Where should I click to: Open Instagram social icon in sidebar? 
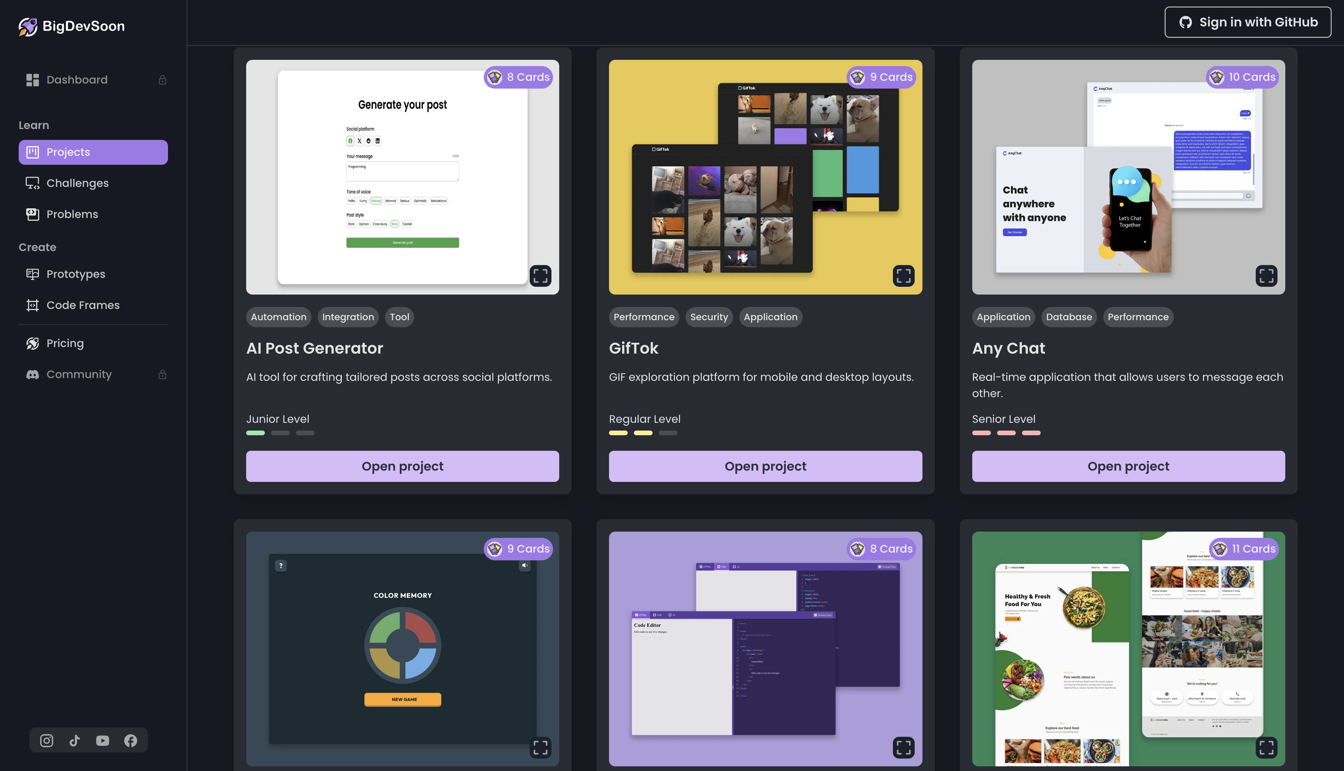pyautogui.click(x=47, y=740)
